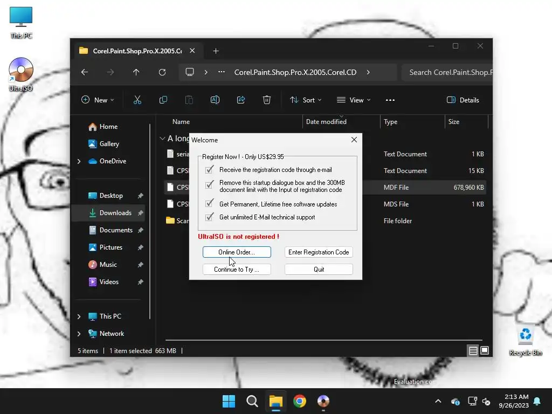The image size is (552, 414).
Task: Expand This PC in the navigation pane
Action: pos(79,316)
